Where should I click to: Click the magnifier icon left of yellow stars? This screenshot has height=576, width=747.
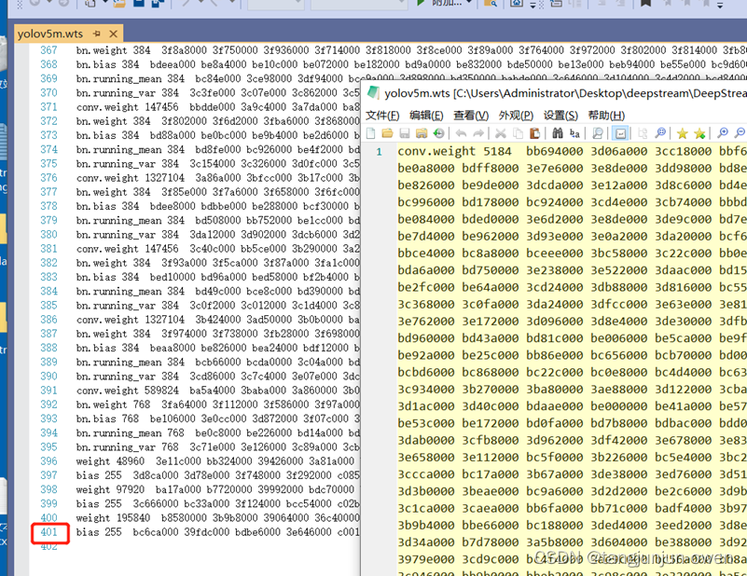(660, 133)
